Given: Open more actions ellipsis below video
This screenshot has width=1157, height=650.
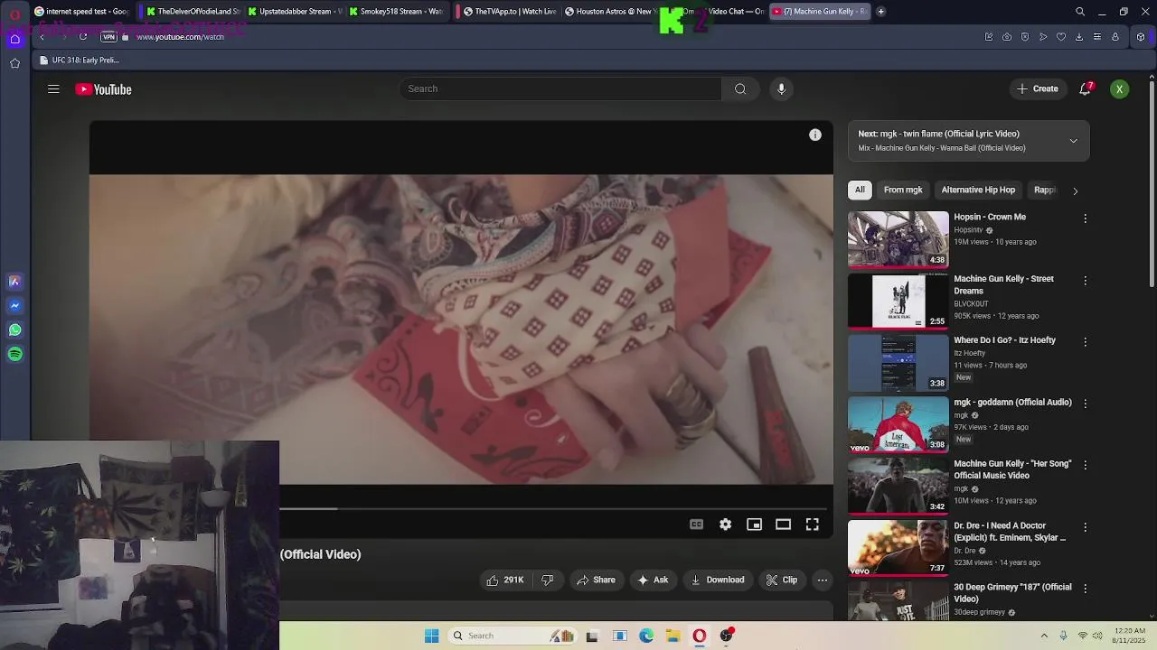Looking at the screenshot, I should [822, 580].
